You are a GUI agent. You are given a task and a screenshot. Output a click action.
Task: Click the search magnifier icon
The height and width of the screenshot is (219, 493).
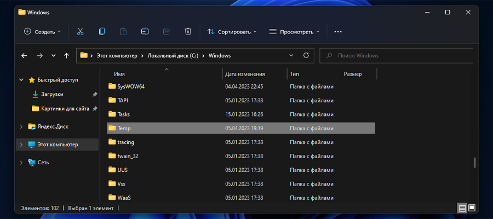point(329,56)
